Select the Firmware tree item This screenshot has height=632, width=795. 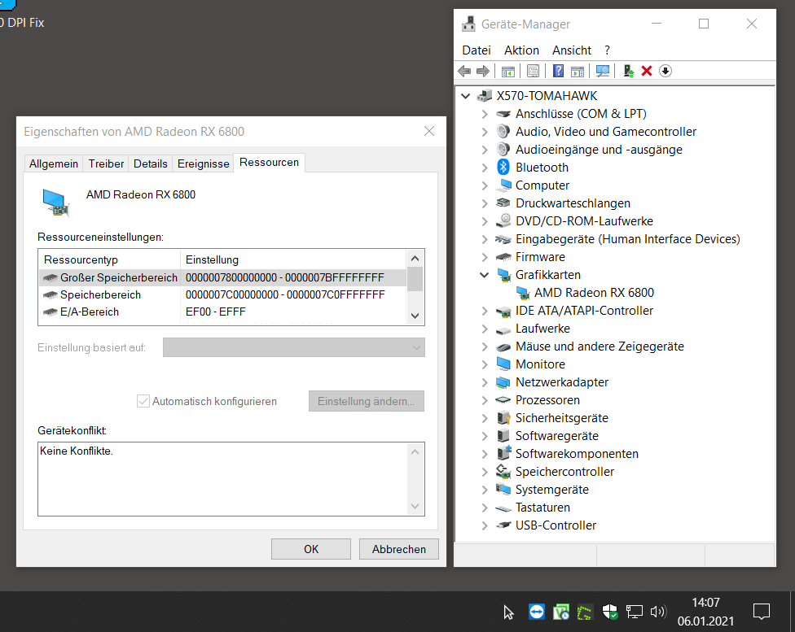[540, 257]
